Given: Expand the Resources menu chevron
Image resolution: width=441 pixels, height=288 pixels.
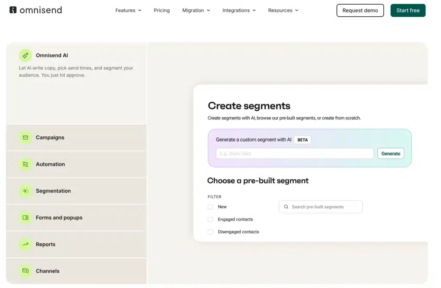Looking at the screenshot, I should pos(297,10).
